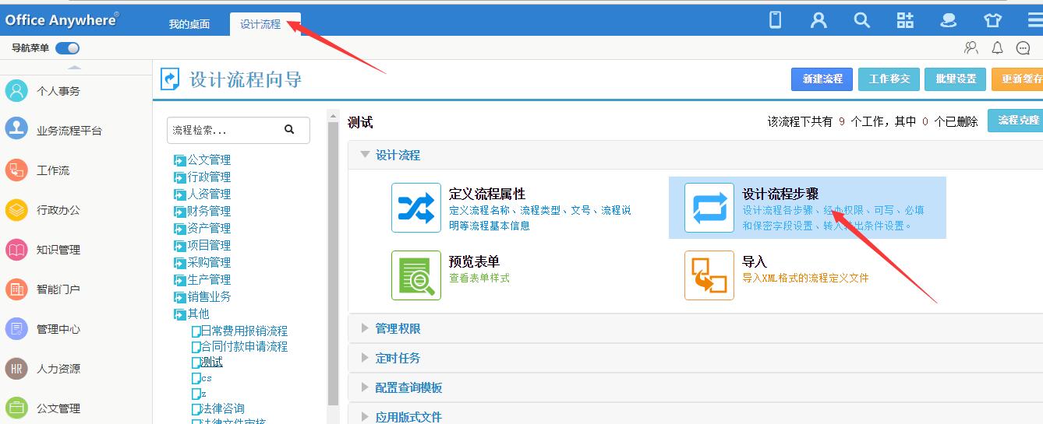Expand the 人资管理 tree node

[x=180, y=194]
